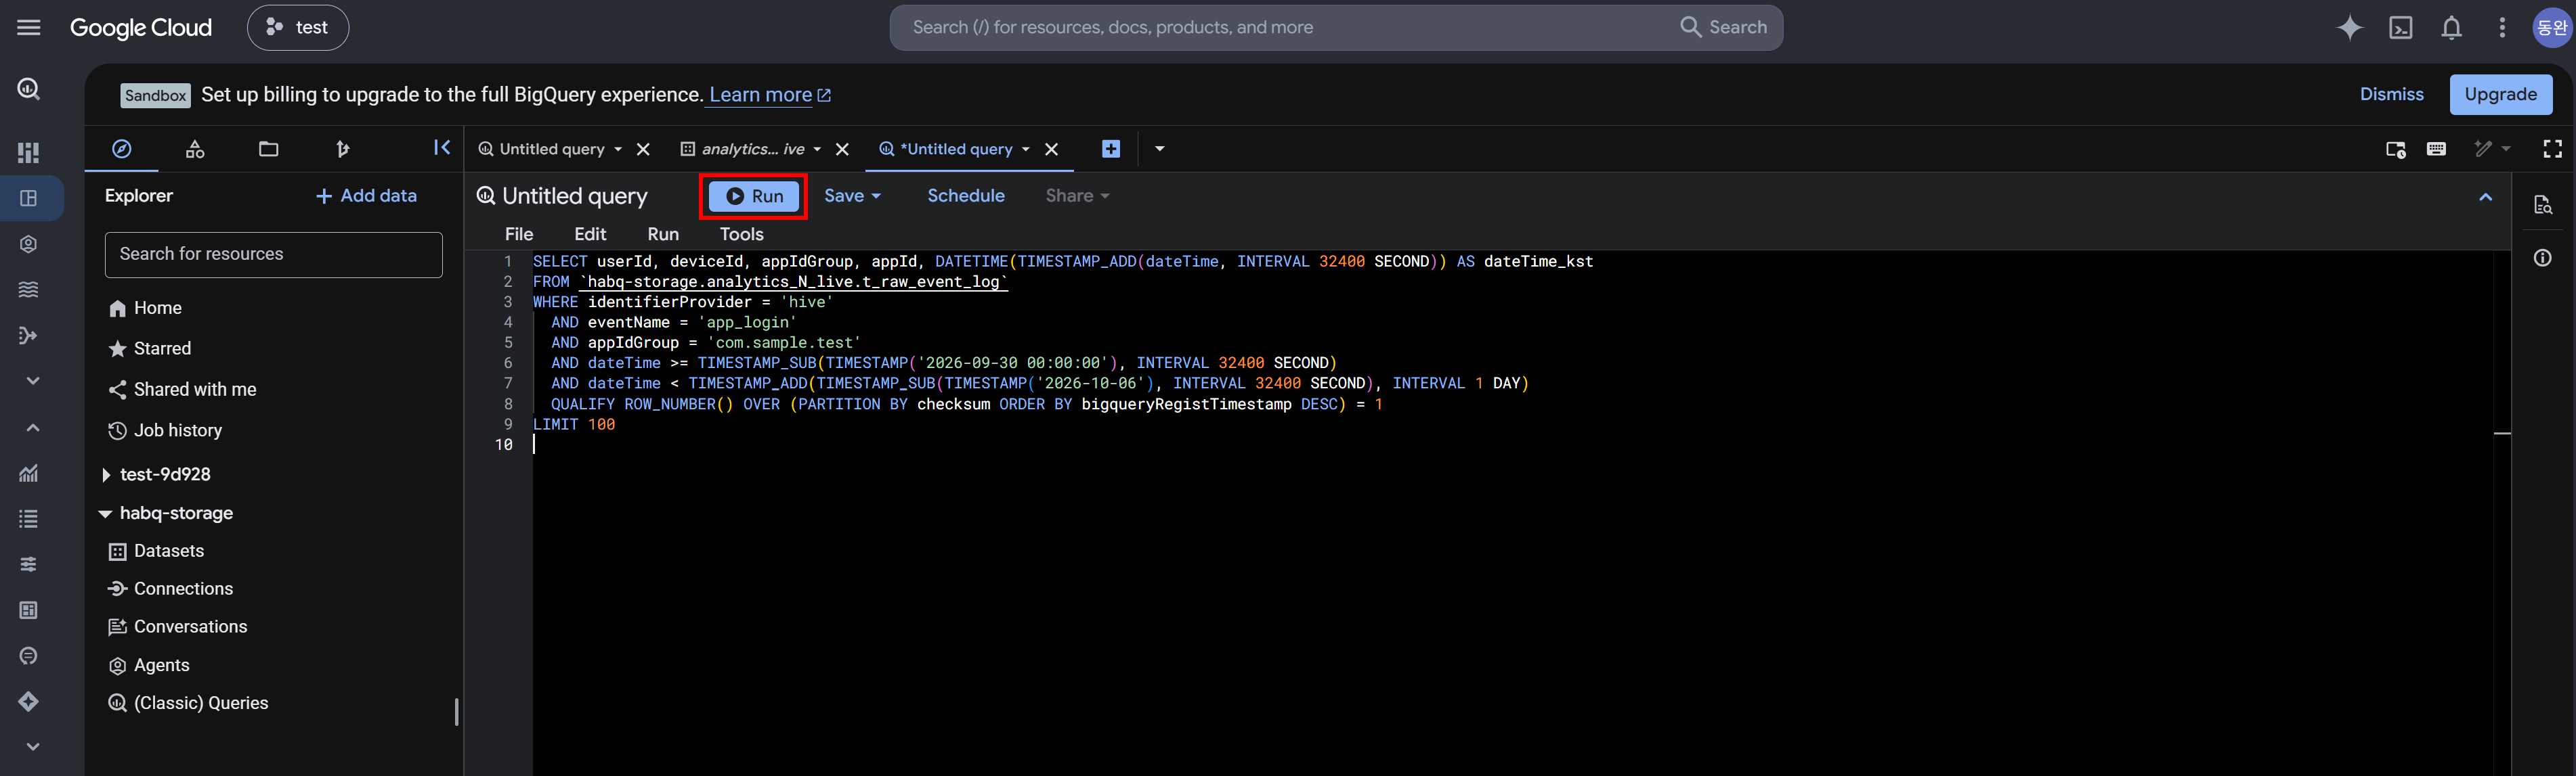2576x776 pixels.
Task: Open keyboard shortcuts icon
Action: [2436, 149]
